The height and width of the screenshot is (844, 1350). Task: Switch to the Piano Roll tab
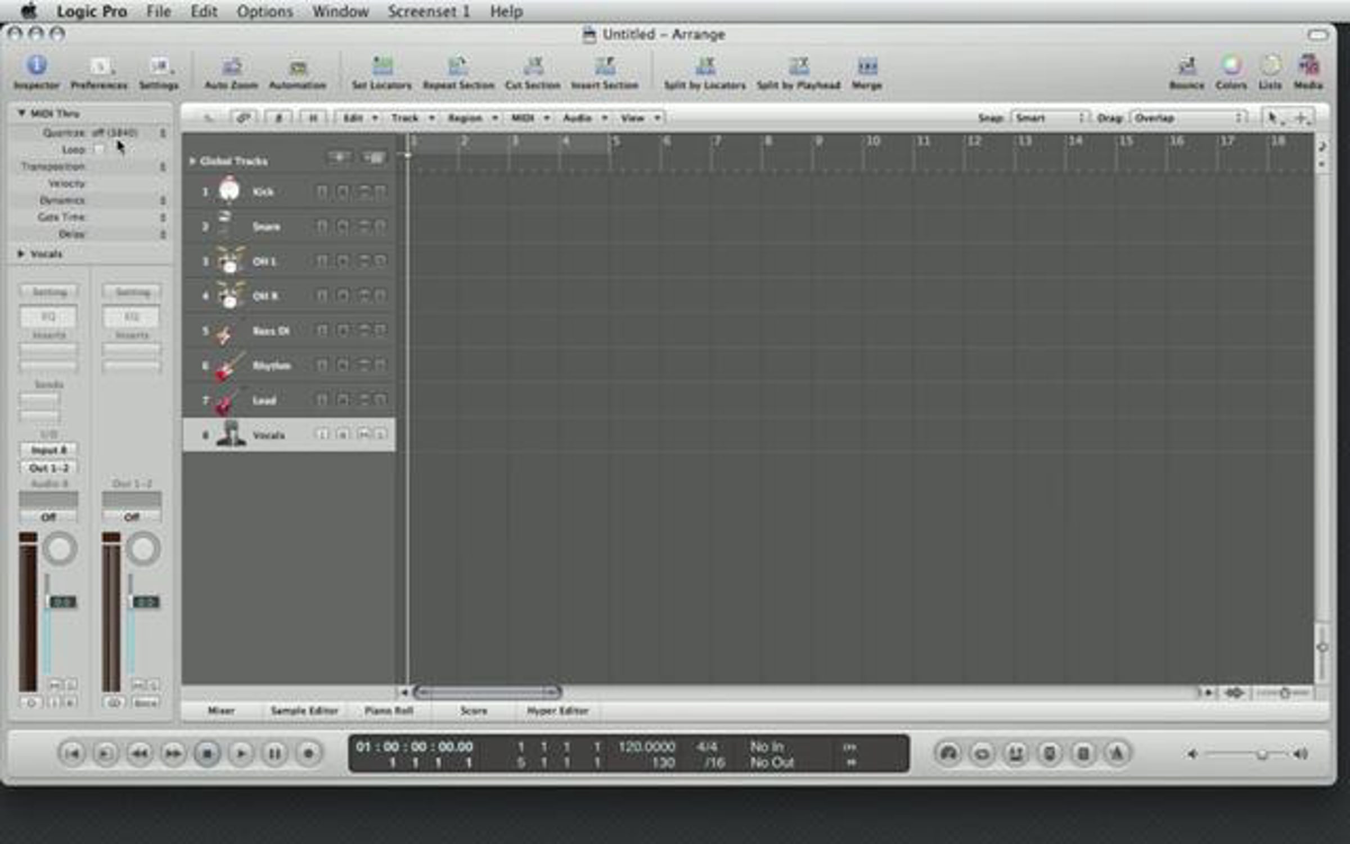coord(389,711)
